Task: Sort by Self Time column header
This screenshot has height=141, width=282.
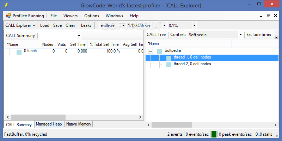Action: (x=78, y=44)
